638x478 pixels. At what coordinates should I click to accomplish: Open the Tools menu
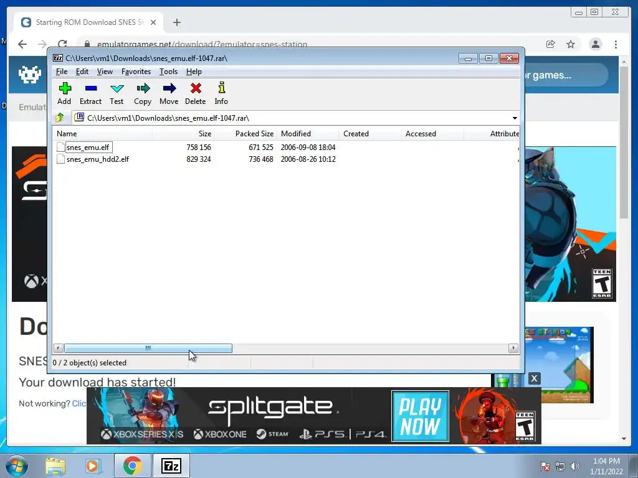(168, 72)
